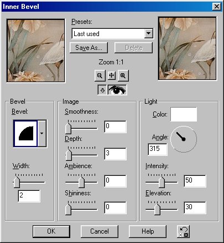Open Help for Inner Bevel
This screenshot has height=243, width=224.
148,231
